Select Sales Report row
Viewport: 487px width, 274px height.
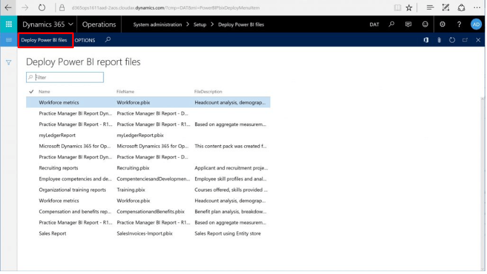click(x=148, y=233)
